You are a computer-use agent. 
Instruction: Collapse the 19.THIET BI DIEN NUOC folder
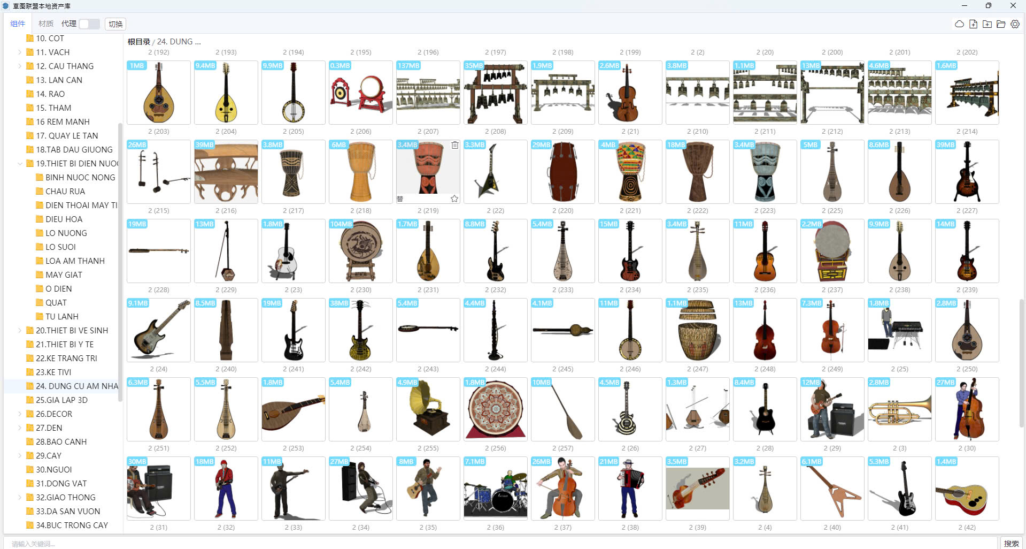point(20,164)
